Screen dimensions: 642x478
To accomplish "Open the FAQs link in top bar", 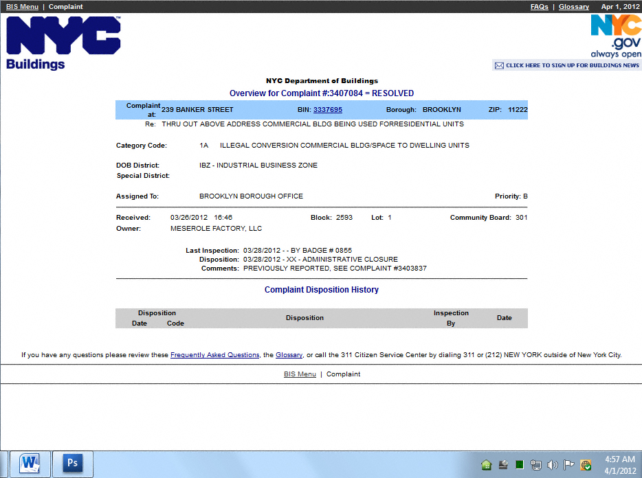I will coord(539,7).
